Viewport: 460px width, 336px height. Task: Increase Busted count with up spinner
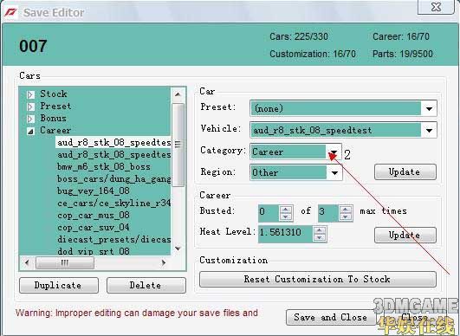[x=286, y=210]
